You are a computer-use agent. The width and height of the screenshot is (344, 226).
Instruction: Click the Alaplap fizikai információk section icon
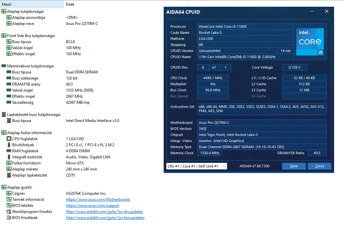click(x=4, y=132)
